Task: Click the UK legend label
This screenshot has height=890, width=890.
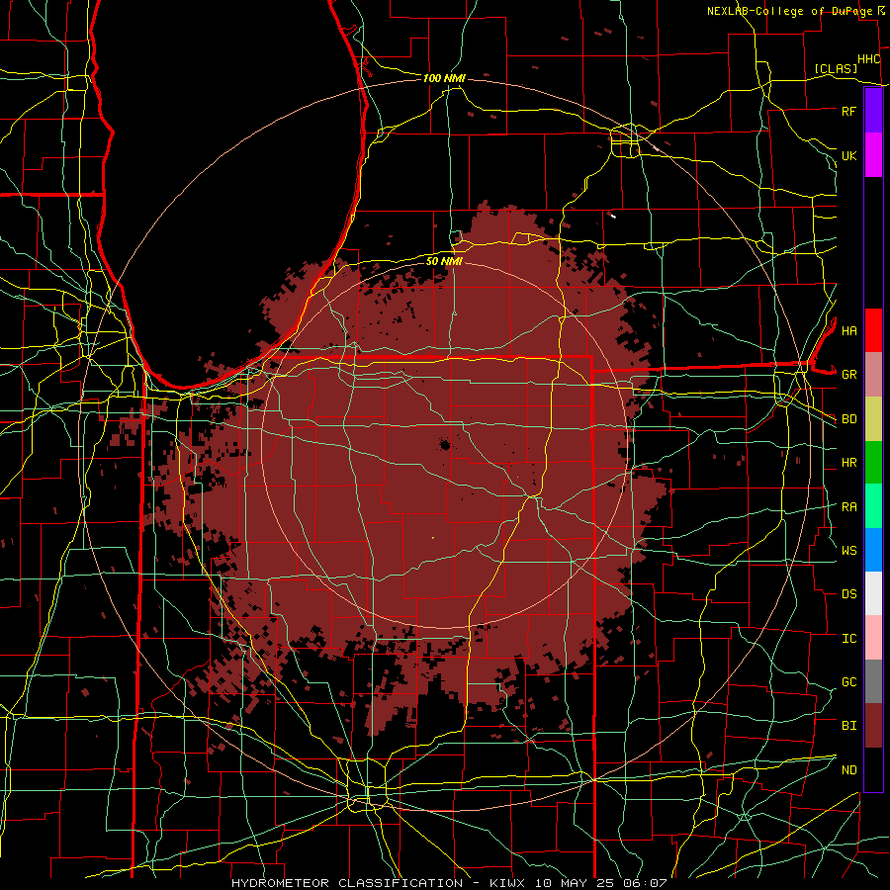Action: [x=848, y=155]
